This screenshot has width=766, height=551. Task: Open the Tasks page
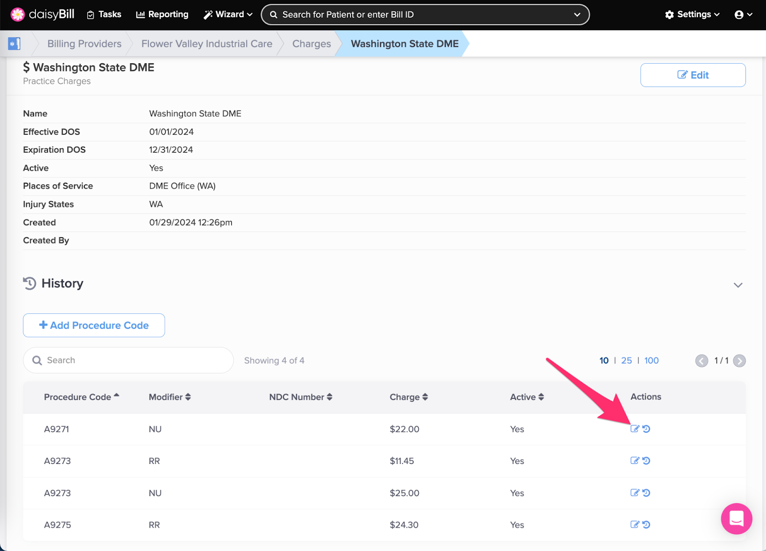(104, 14)
